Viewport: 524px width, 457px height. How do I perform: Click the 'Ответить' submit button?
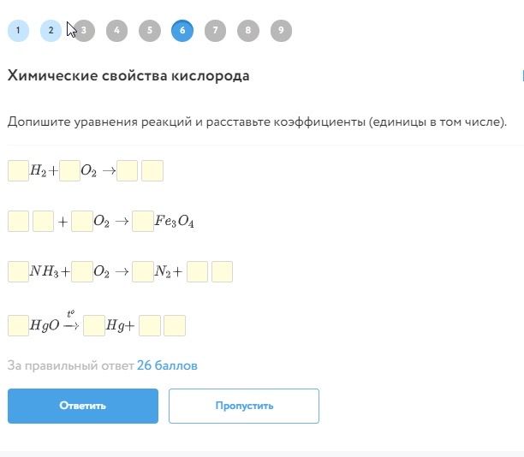coord(83,406)
